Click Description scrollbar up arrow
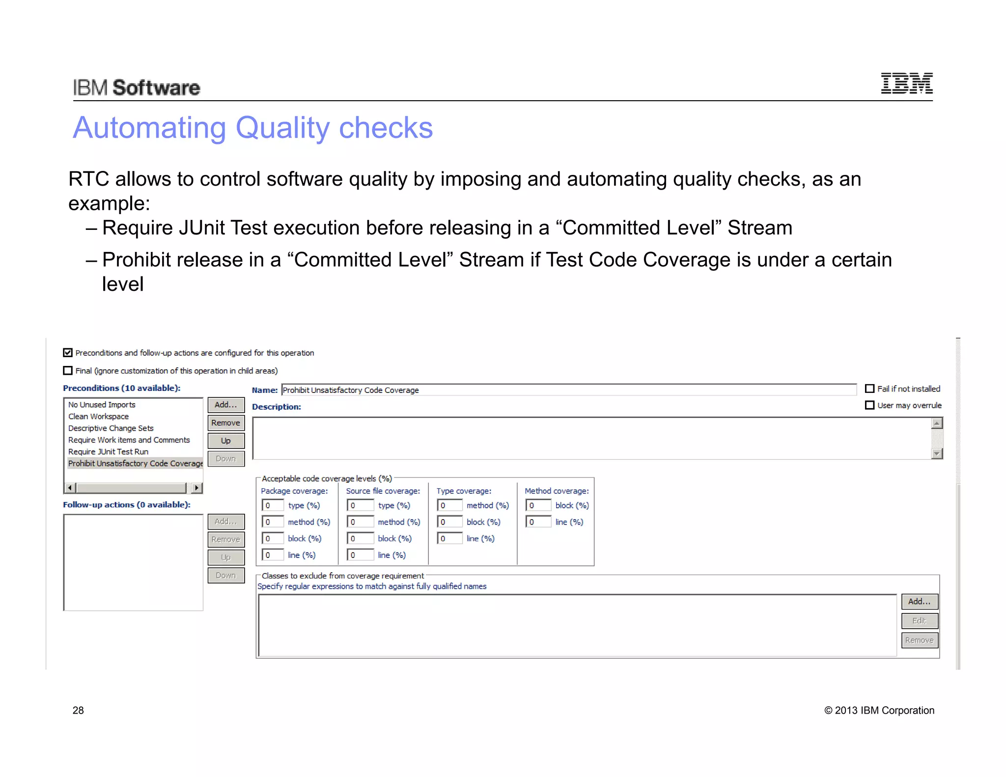Image resolution: width=1006 pixels, height=777 pixels. (937, 423)
